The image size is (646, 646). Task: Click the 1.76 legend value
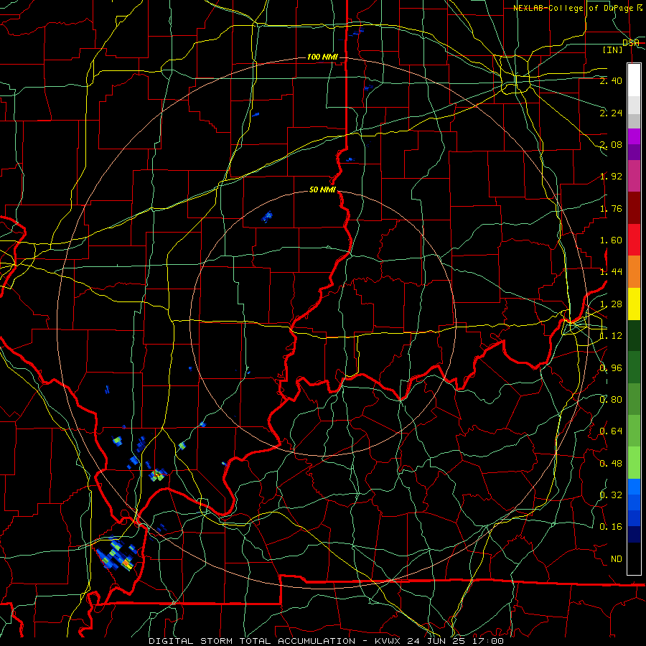(611, 208)
